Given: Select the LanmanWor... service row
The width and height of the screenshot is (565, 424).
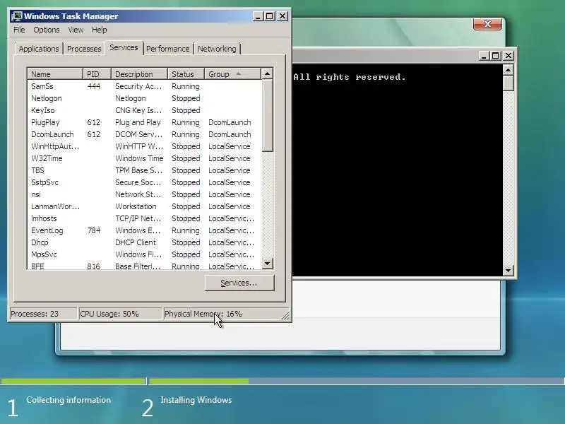Looking at the screenshot, I should [144, 206].
